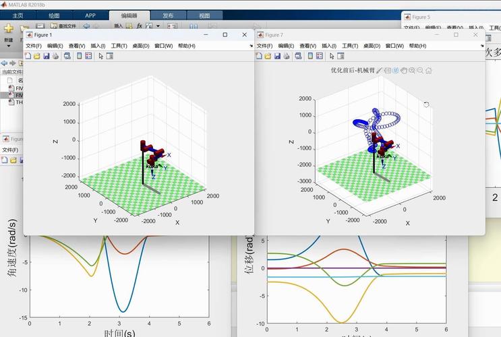Open Property Inspector in Figure 1 toolbar
Viewport: 501px width, 337px height.
point(110,56)
